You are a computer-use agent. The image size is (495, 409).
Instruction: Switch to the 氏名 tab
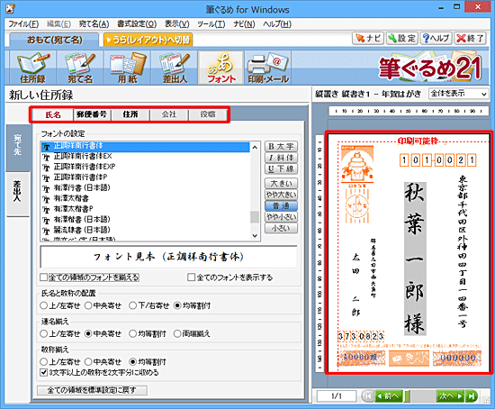[53, 114]
